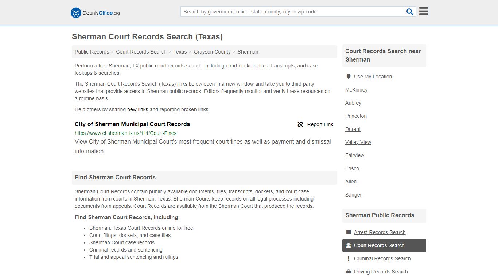
Task: Click the CountyOffice.org logo
Action: click(95, 12)
